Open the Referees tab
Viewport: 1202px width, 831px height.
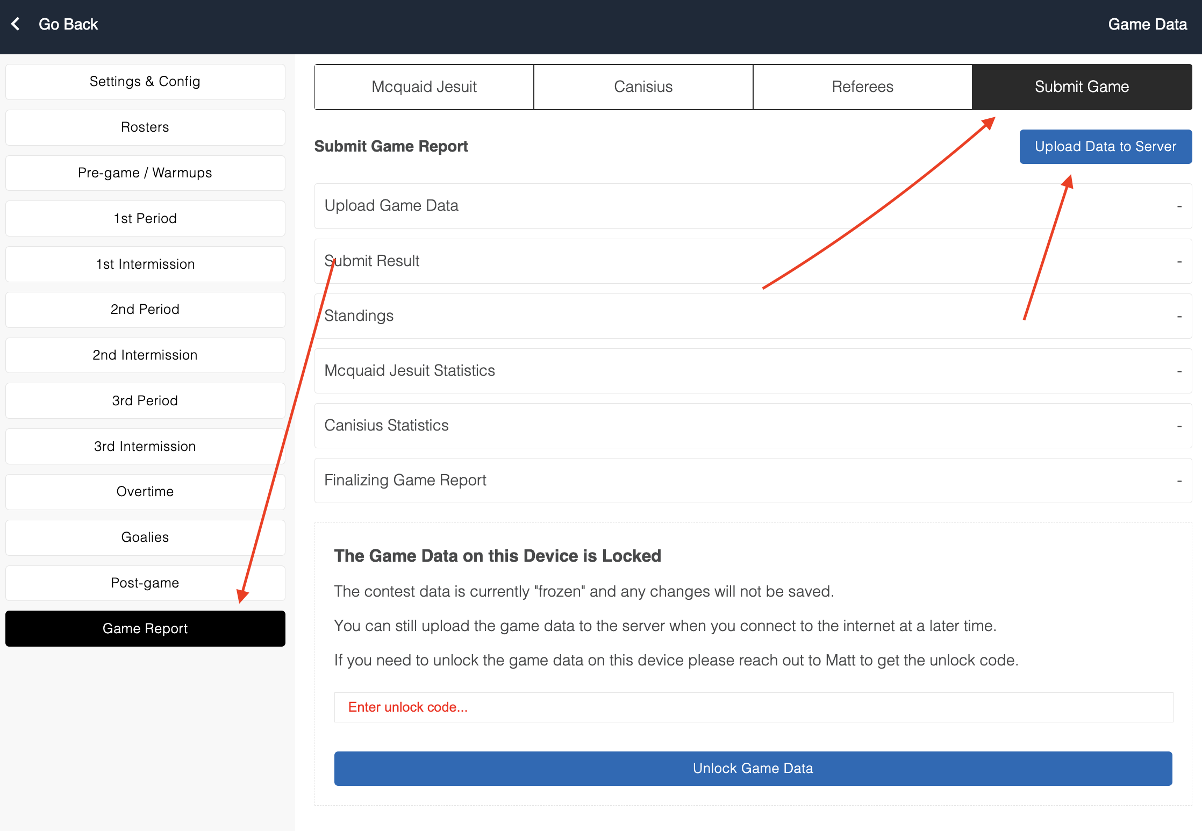tap(862, 87)
